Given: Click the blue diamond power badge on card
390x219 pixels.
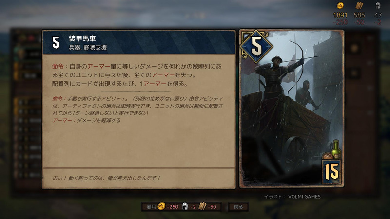Looking at the screenshot, I should [256, 46].
